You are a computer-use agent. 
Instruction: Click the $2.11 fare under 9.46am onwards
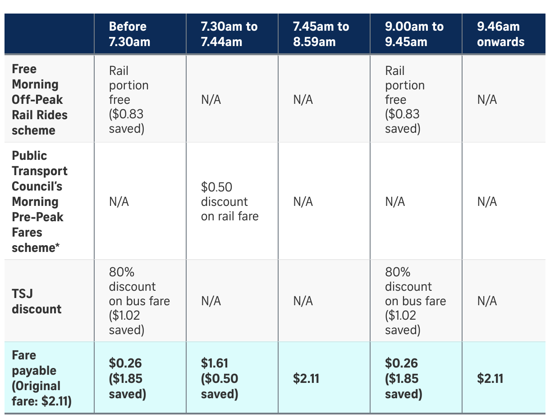(x=490, y=378)
